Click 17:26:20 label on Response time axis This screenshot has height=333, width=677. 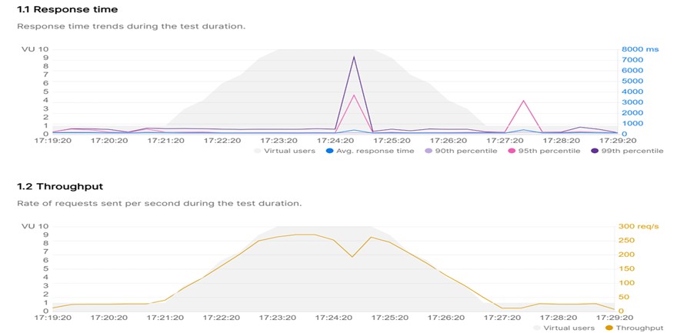pyautogui.click(x=447, y=141)
